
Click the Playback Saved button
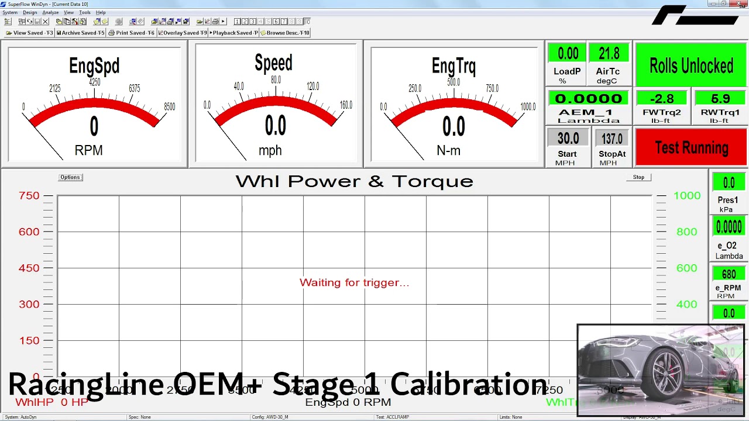click(233, 33)
